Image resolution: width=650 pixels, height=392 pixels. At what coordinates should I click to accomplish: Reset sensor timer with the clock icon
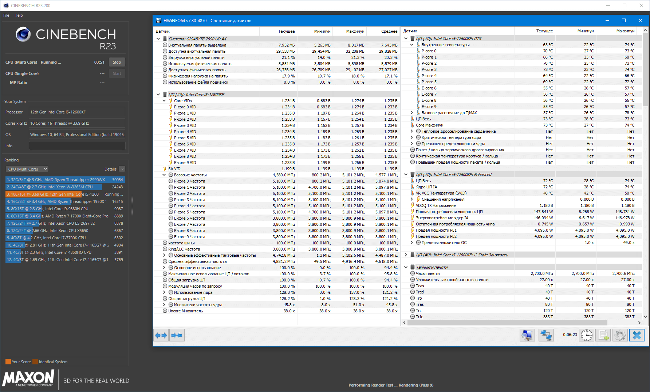point(587,335)
